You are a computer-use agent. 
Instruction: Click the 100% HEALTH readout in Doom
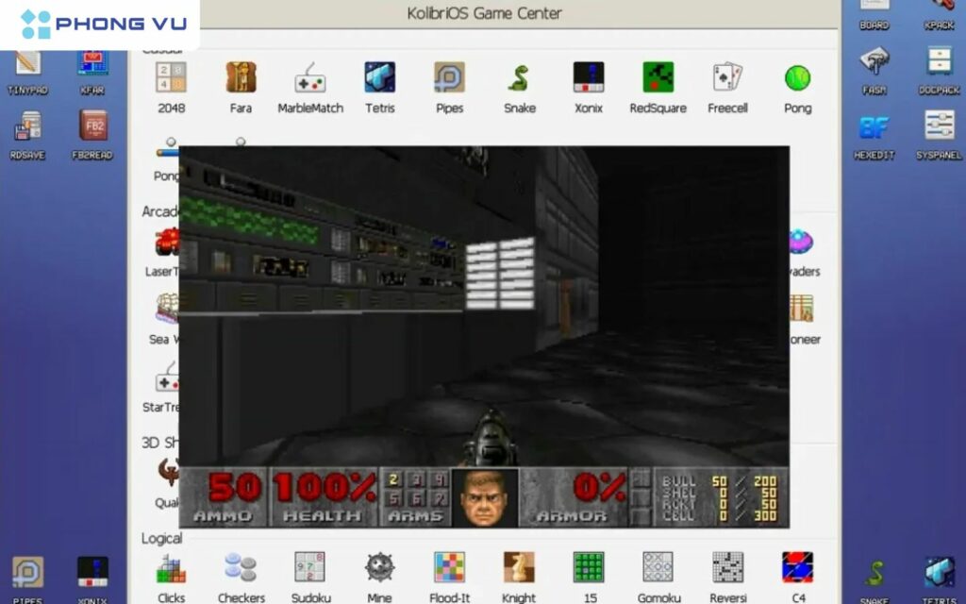coord(325,496)
